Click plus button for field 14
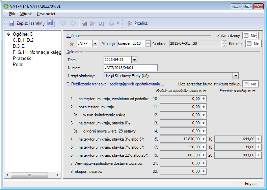267x190 pixels. click(204, 131)
